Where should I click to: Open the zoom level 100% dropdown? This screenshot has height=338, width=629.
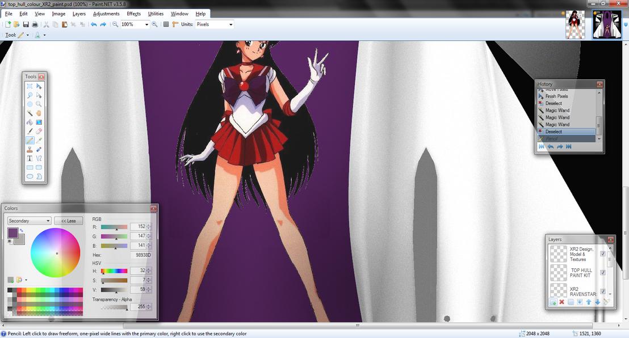146,24
